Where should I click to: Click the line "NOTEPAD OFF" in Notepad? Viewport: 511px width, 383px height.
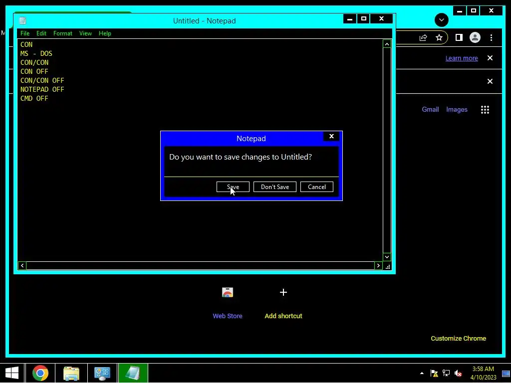click(x=42, y=89)
